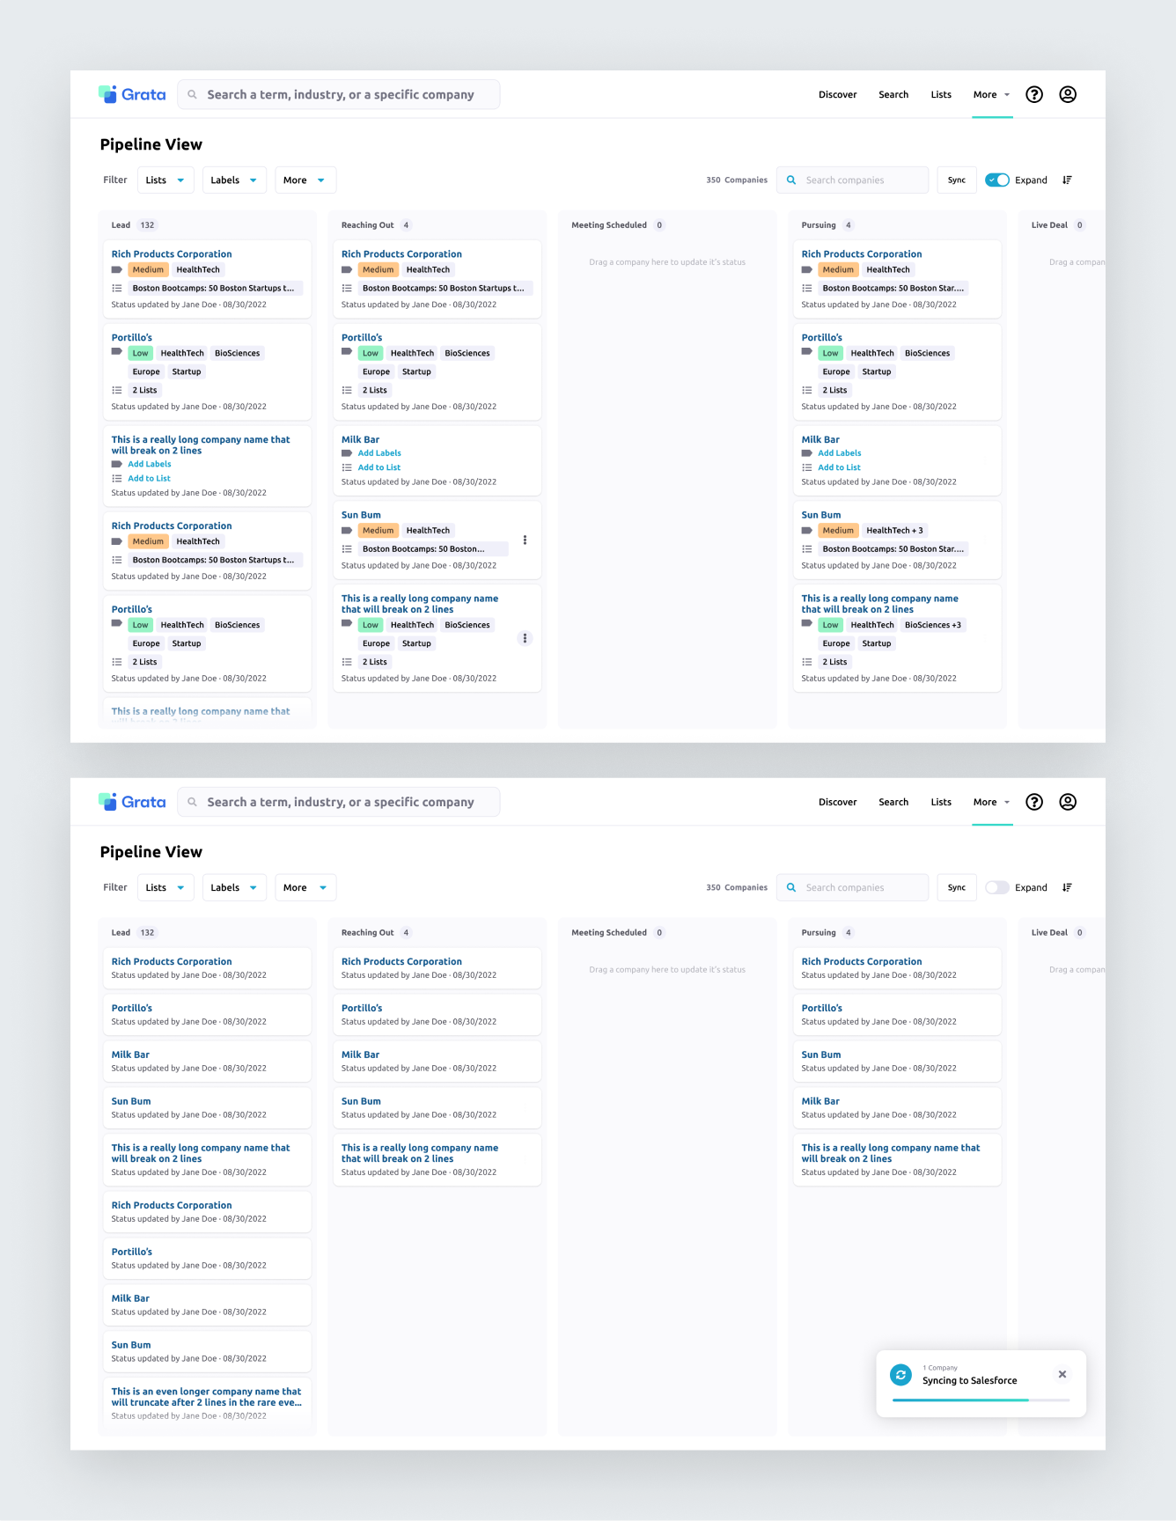Click Add Labels on Milk Bar in Reaching Out
The image size is (1176, 1521).
click(379, 453)
